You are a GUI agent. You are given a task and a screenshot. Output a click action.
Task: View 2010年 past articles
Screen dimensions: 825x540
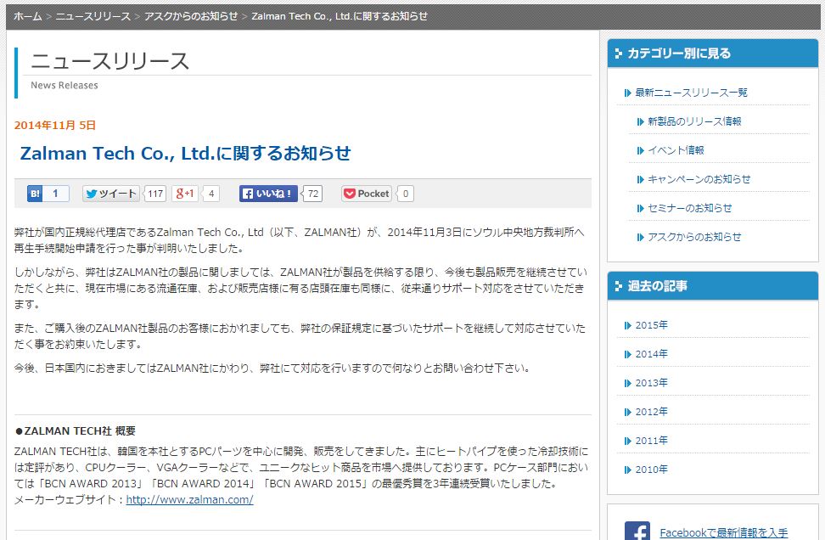tap(651, 470)
